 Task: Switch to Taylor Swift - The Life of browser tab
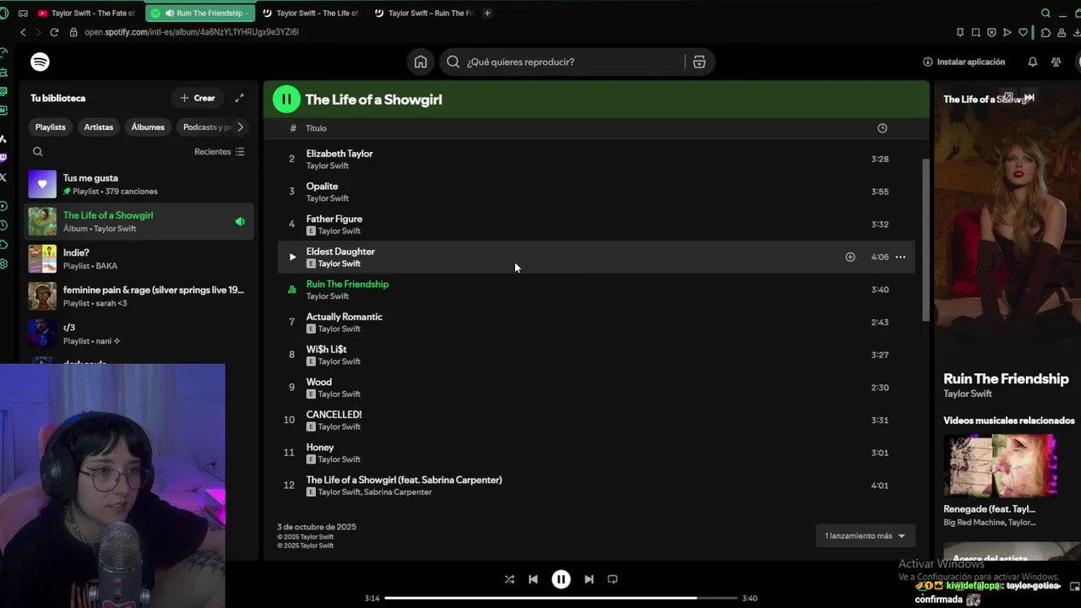[311, 13]
